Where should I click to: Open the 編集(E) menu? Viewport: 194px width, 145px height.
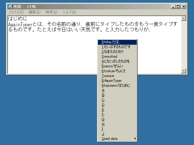pyautogui.click(x=35, y=12)
